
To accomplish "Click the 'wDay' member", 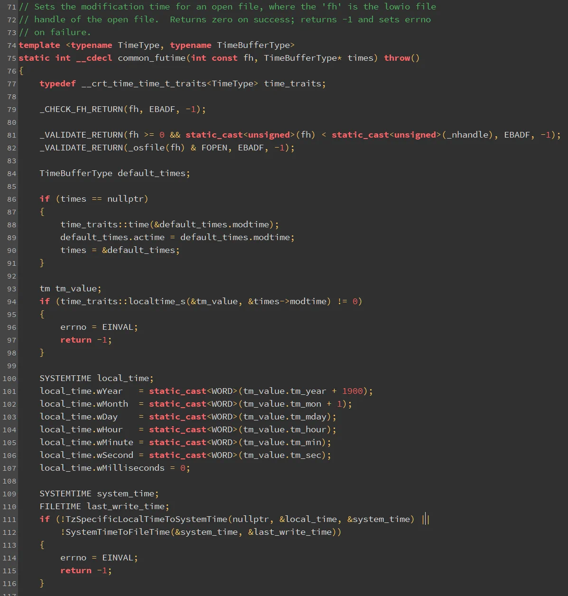I will tap(107, 417).
